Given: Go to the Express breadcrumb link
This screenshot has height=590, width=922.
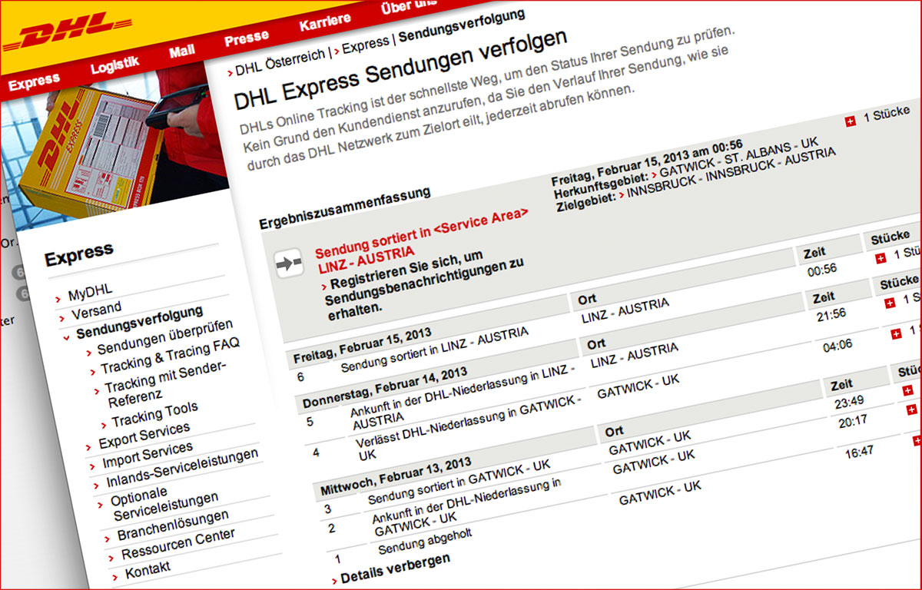Looking at the screenshot, I should [366, 44].
